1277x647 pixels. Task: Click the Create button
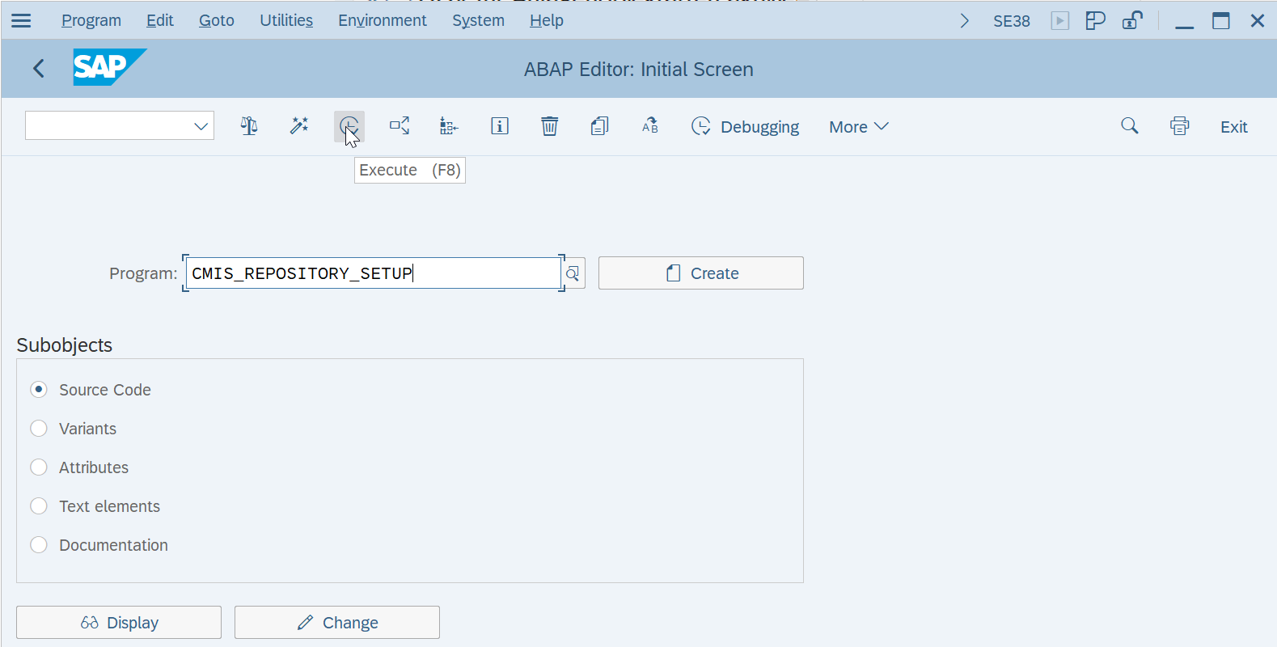[x=701, y=273]
